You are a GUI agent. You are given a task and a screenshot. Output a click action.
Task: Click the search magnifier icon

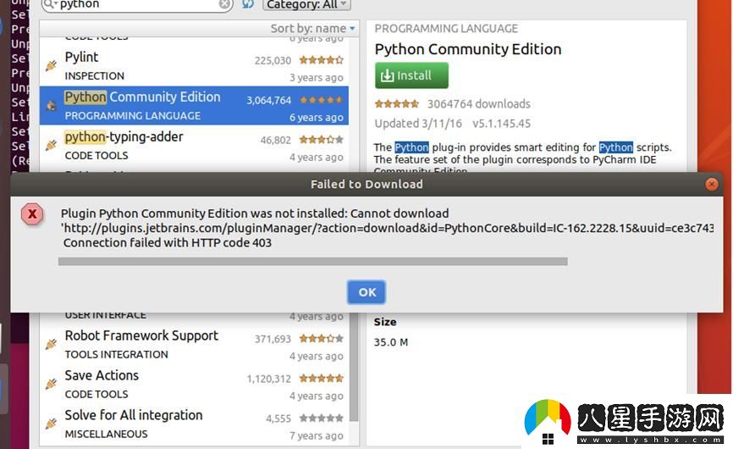coord(50,5)
